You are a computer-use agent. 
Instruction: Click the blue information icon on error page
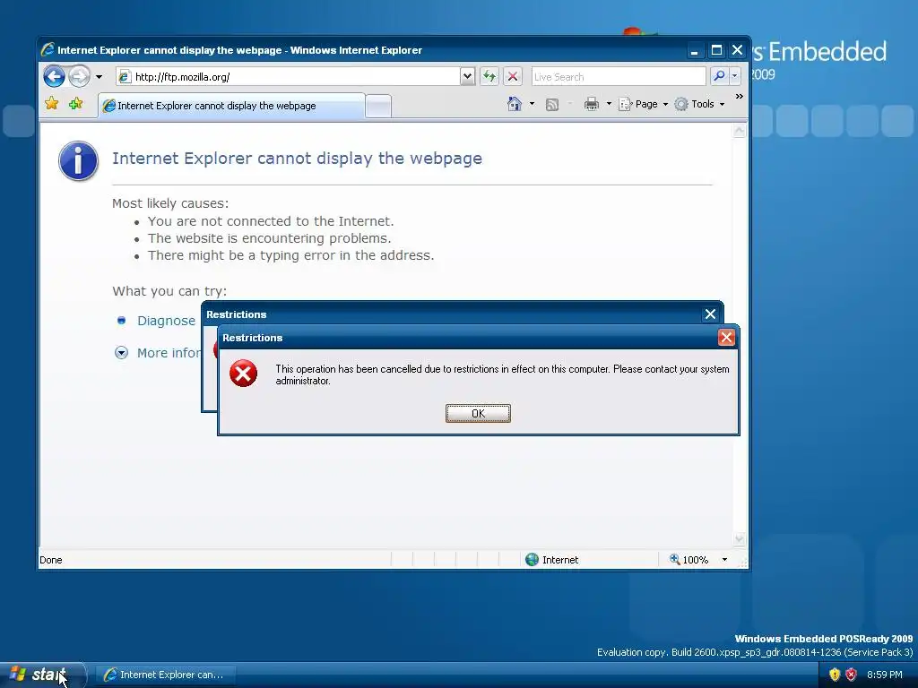(x=79, y=161)
